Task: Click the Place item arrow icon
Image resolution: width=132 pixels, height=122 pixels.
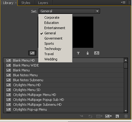Action: point(82,116)
